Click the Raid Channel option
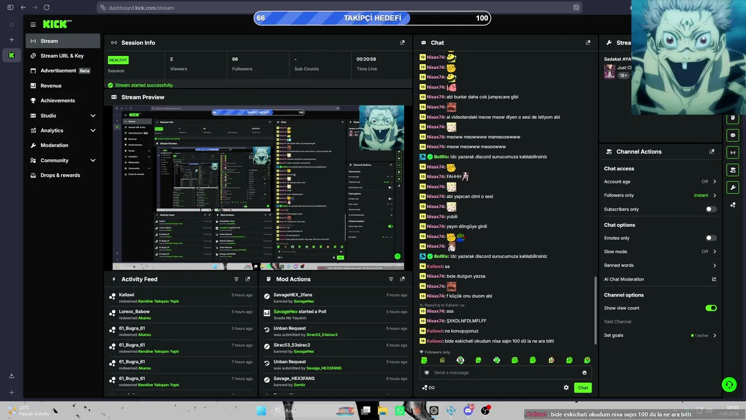 point(617,322)
